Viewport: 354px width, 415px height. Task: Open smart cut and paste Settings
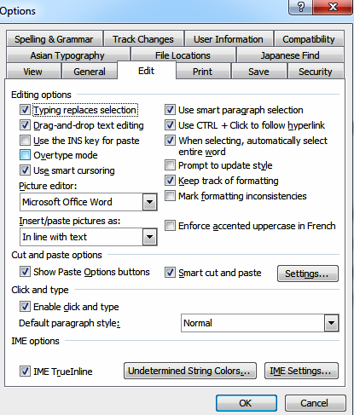308,274
